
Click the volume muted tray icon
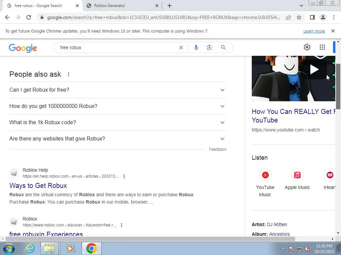point(307,249)
